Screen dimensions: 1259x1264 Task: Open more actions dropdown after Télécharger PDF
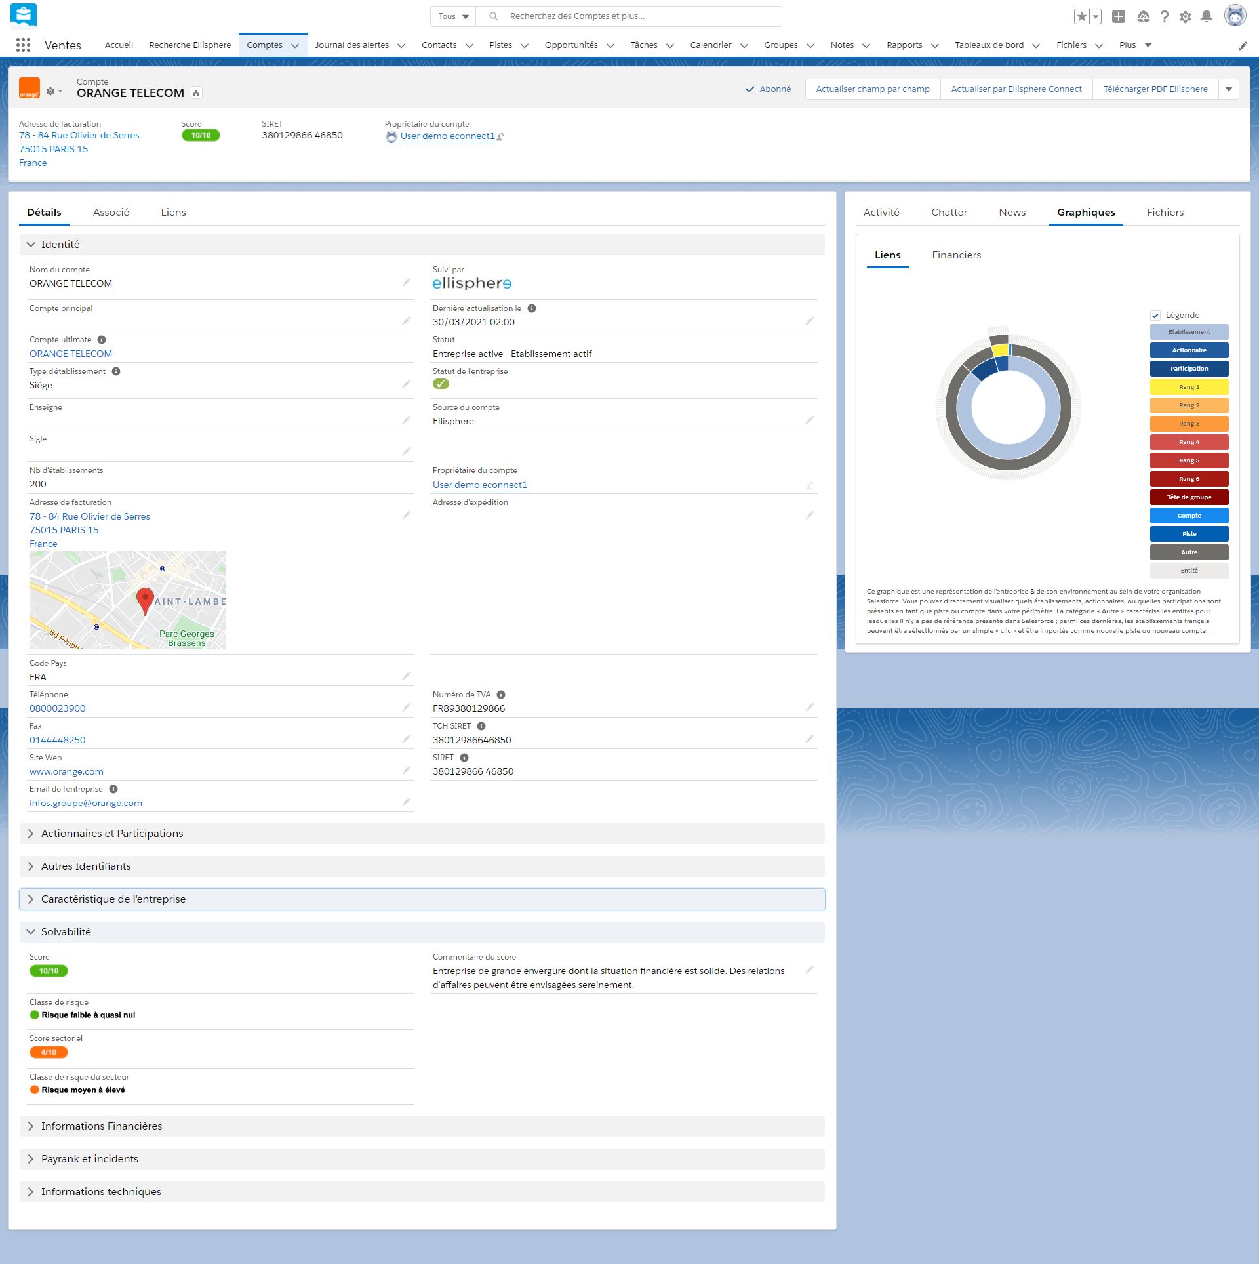click(1229, 89)
